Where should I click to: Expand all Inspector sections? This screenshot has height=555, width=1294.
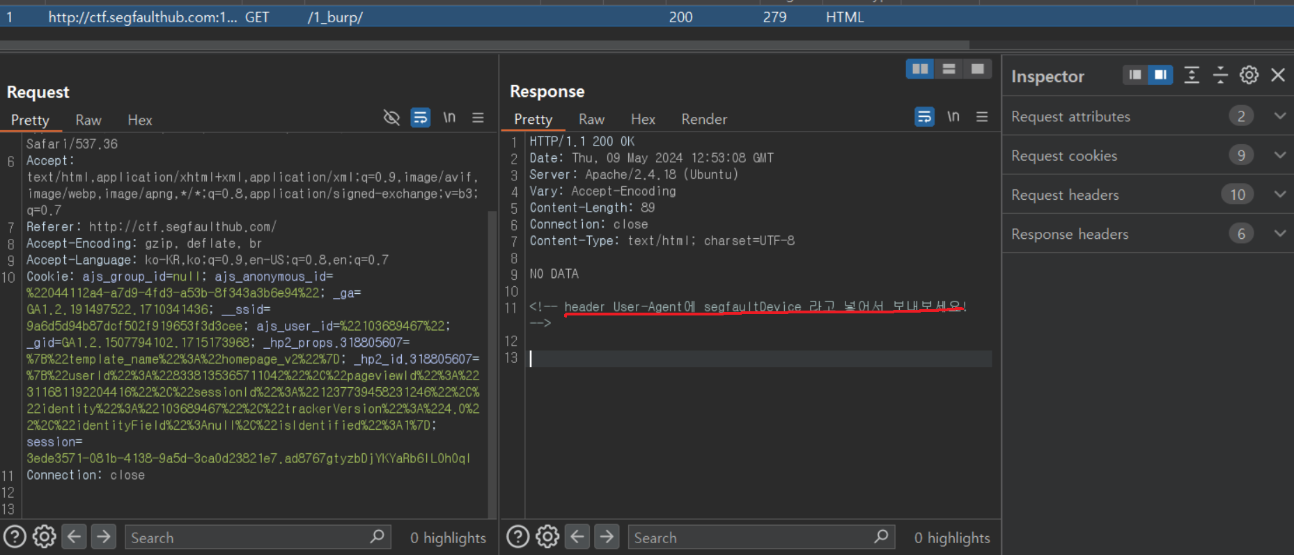click(x=1192, y=75)
